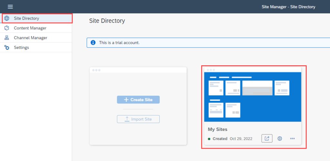Click the Site Directory globe icon
330x161 pixels.
[7, 18]
